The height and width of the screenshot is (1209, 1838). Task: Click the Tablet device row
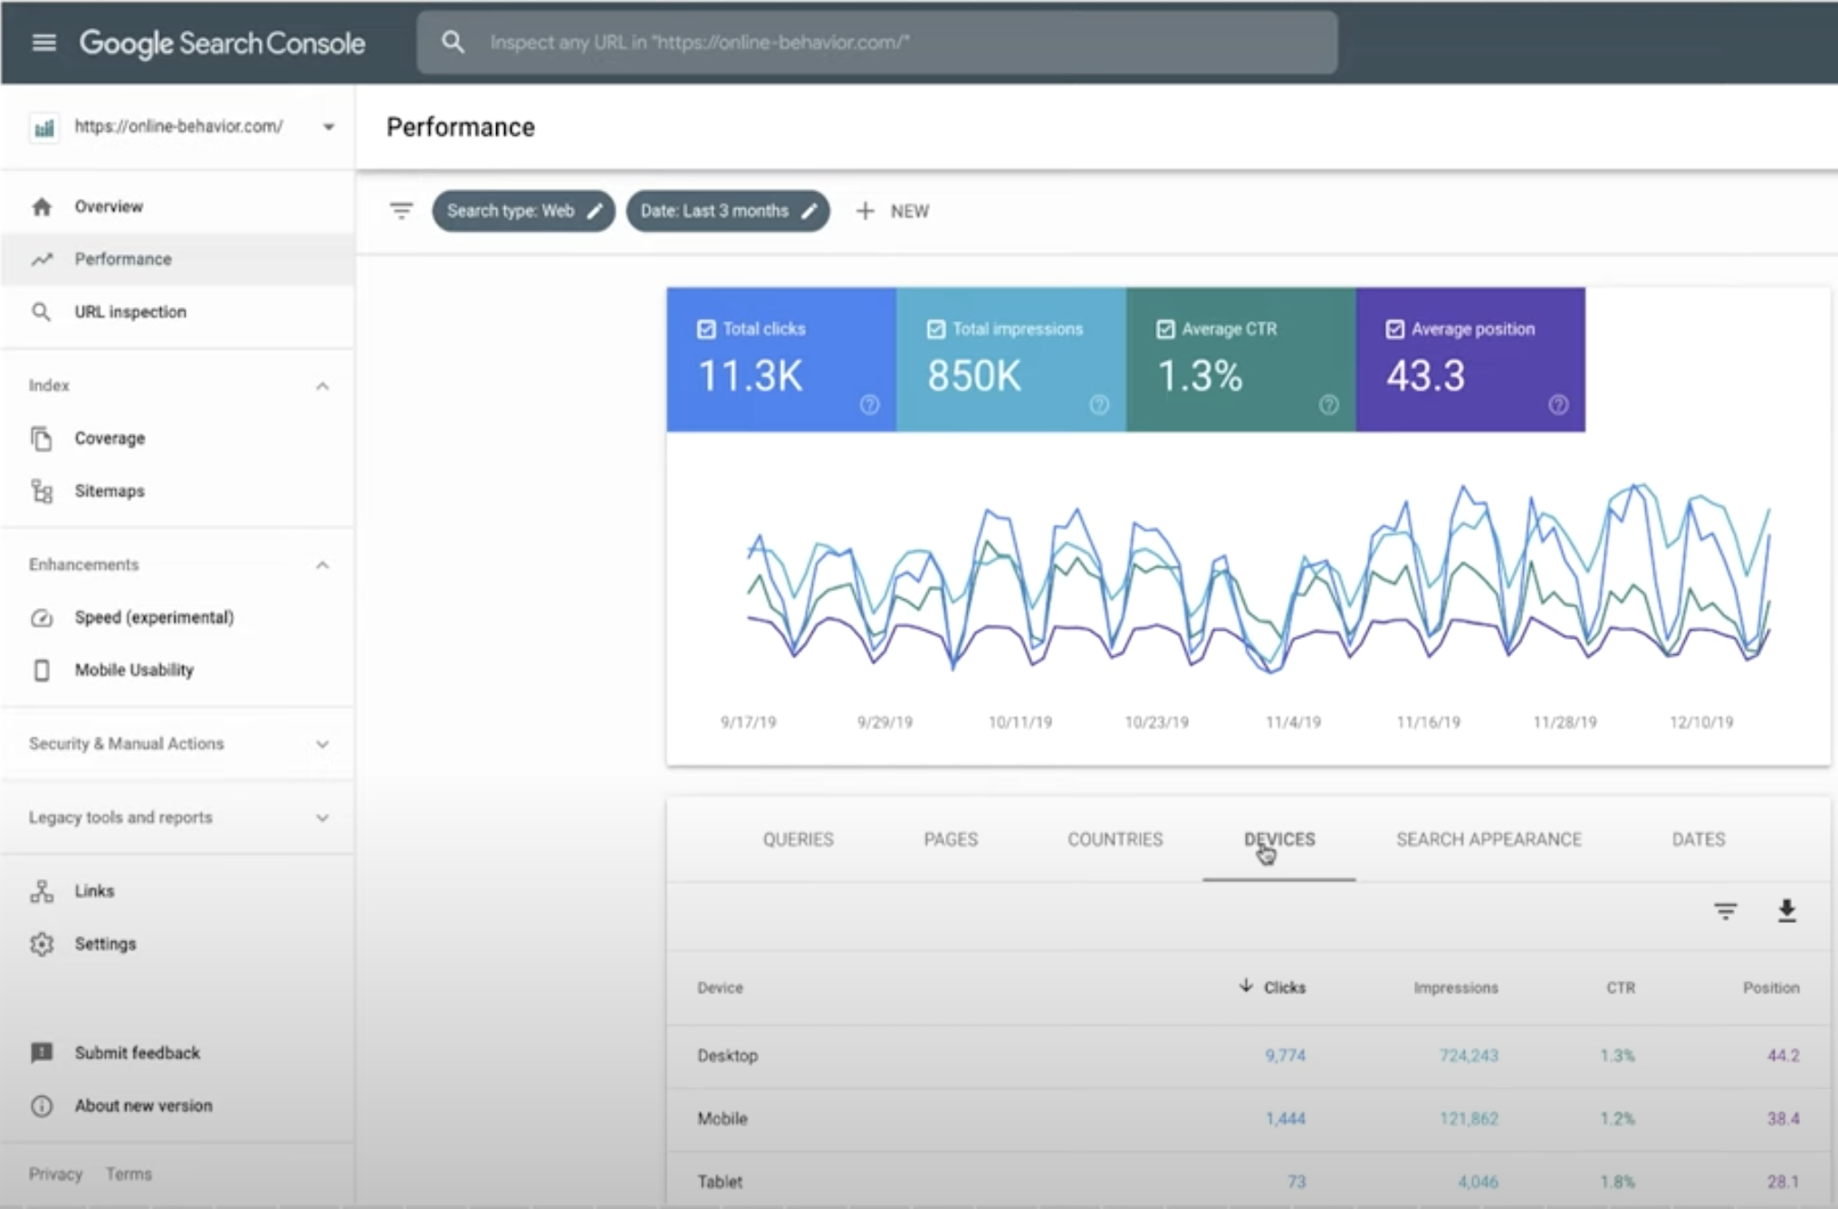(1248, 1182)
